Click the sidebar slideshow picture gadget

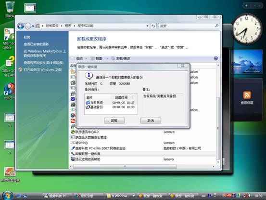point(248,62)
